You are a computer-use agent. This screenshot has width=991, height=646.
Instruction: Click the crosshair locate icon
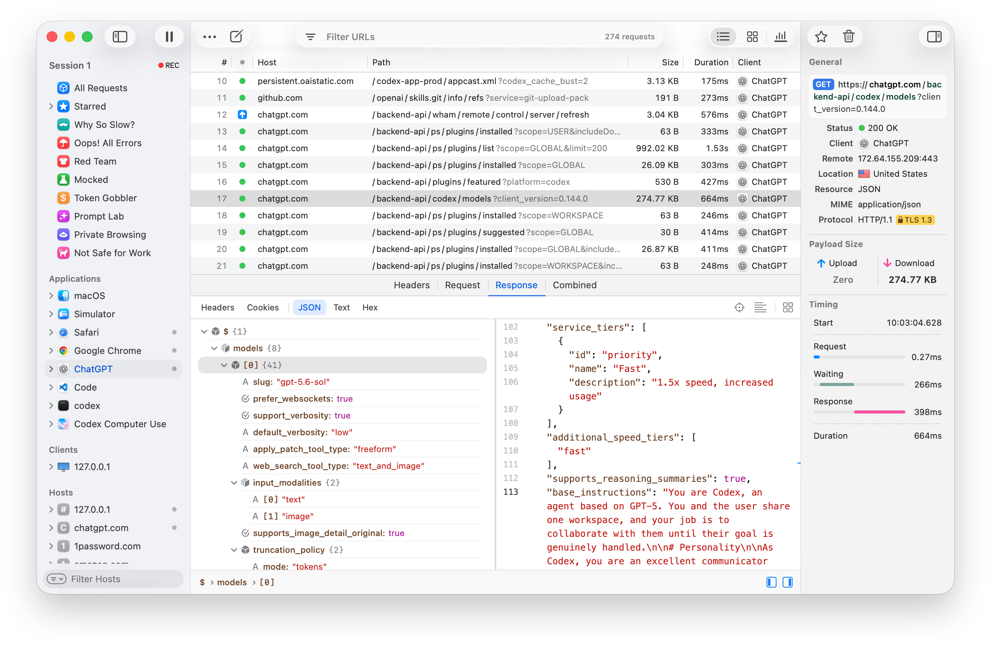739,307
